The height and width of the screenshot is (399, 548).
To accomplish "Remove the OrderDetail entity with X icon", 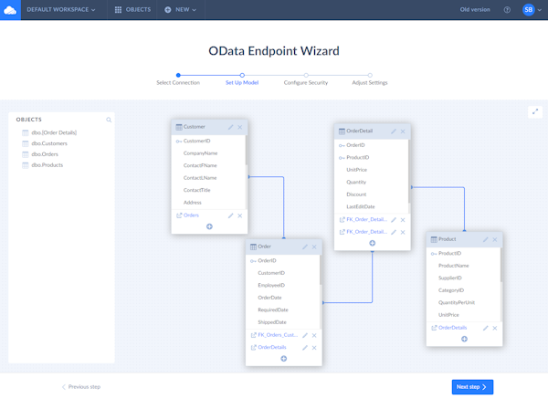I will 403,131.
